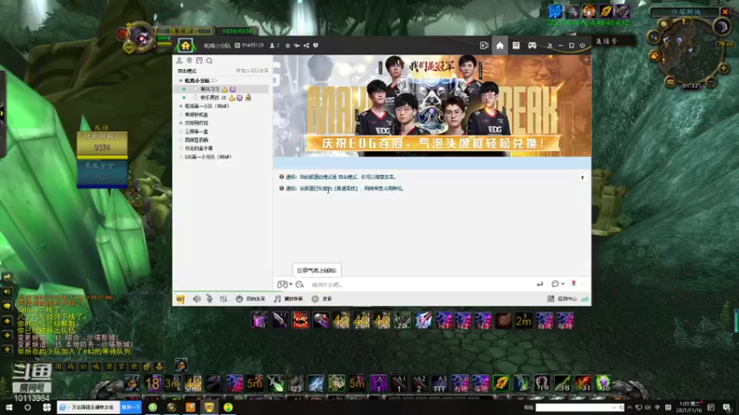739x415 pixels.
Task: Open gamepad dropdown left of chat input
Action: click(x=285, y=284)
